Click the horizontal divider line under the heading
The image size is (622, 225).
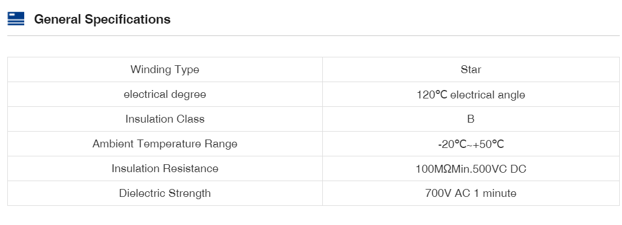pos(313,36)
